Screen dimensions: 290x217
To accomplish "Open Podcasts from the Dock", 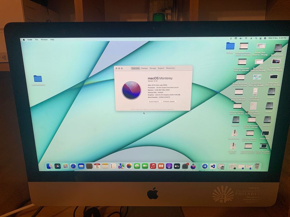I will [169, 166].
